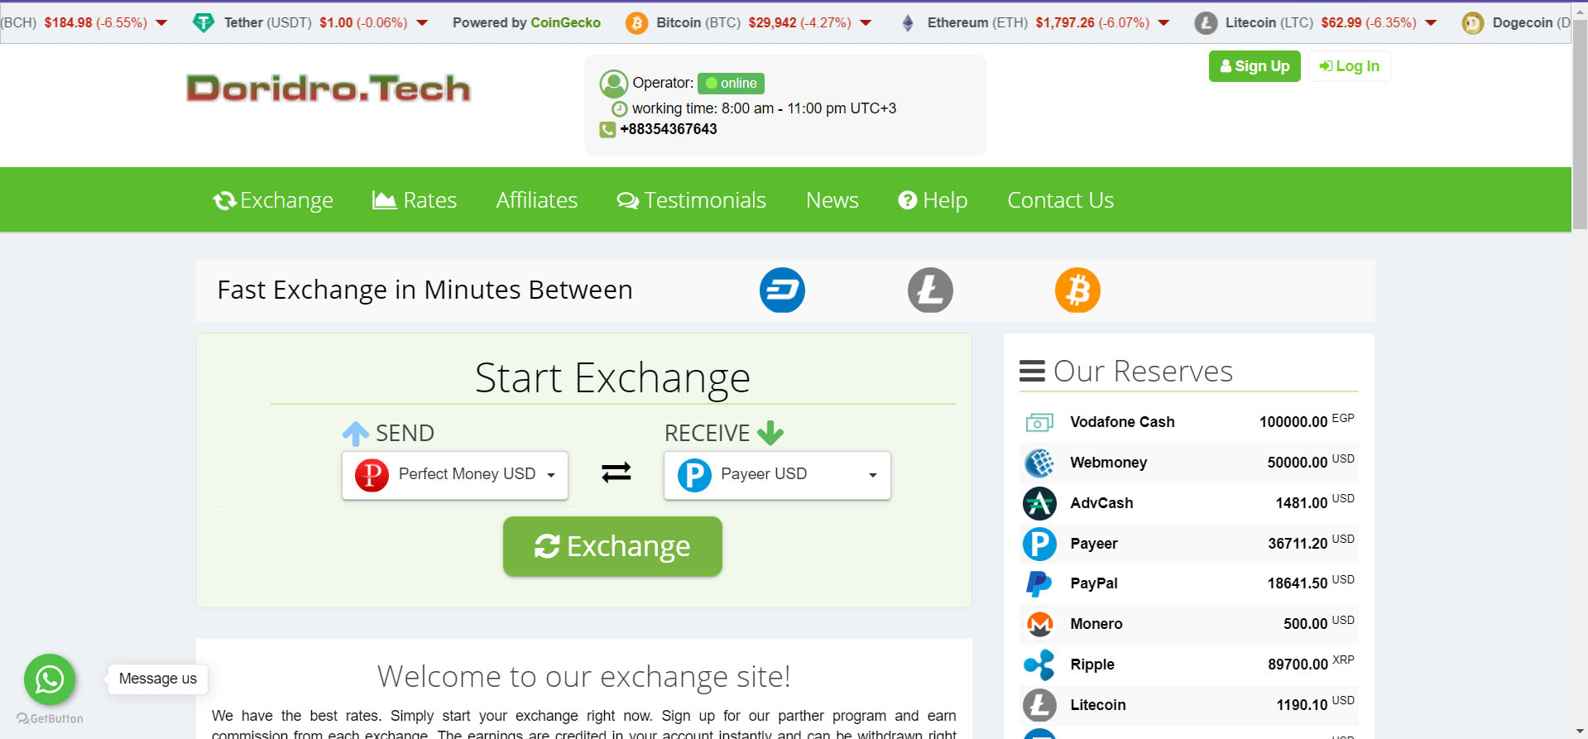Click the big green Exchange button

click(x=612, y=546)
